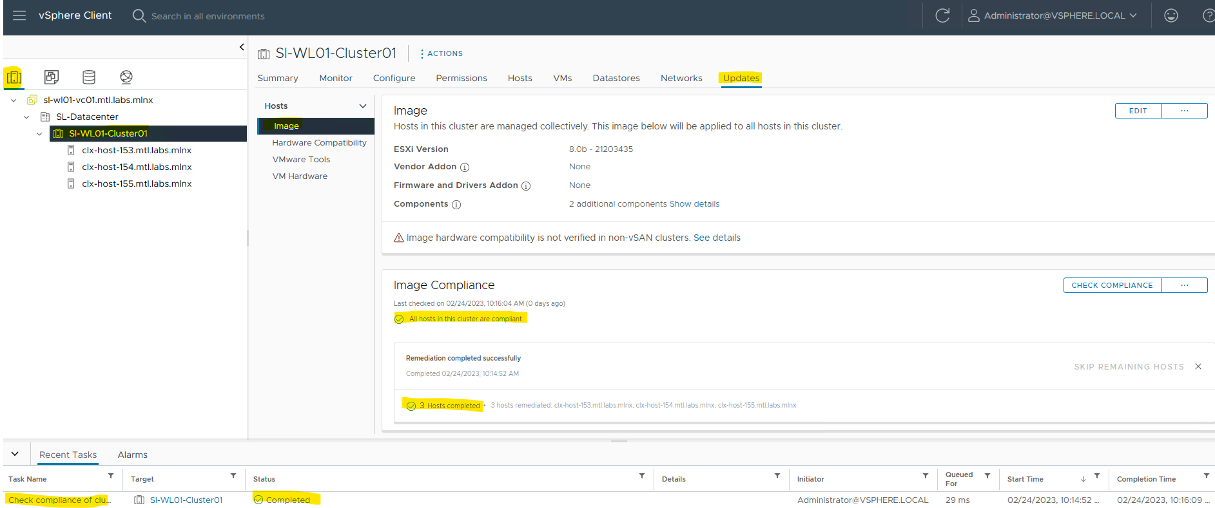Collapse the left navigation panel

coord(242,47)
